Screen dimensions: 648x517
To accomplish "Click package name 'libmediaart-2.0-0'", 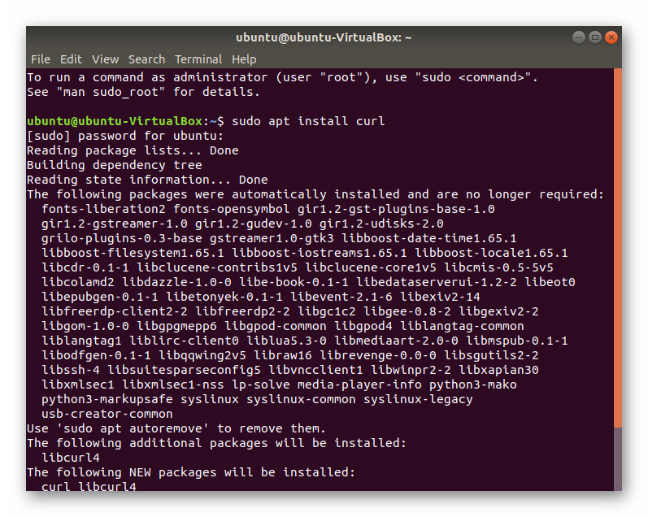I will click(396, 341).
